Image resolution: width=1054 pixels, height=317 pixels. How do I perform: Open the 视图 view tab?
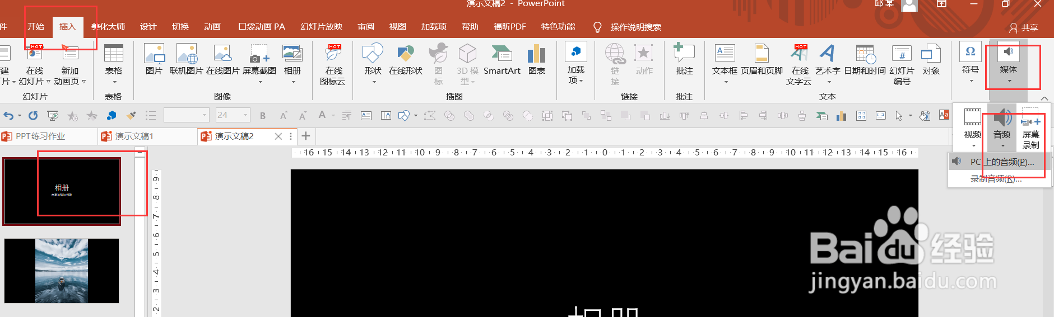pyautogui.click(x=398, y=27)
